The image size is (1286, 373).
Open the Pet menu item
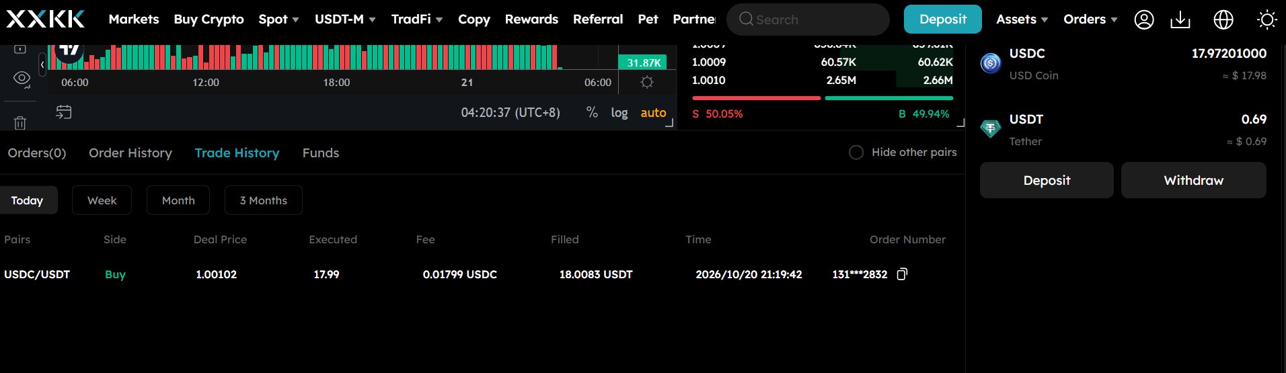pyautogui.click(x=648, y=19)
